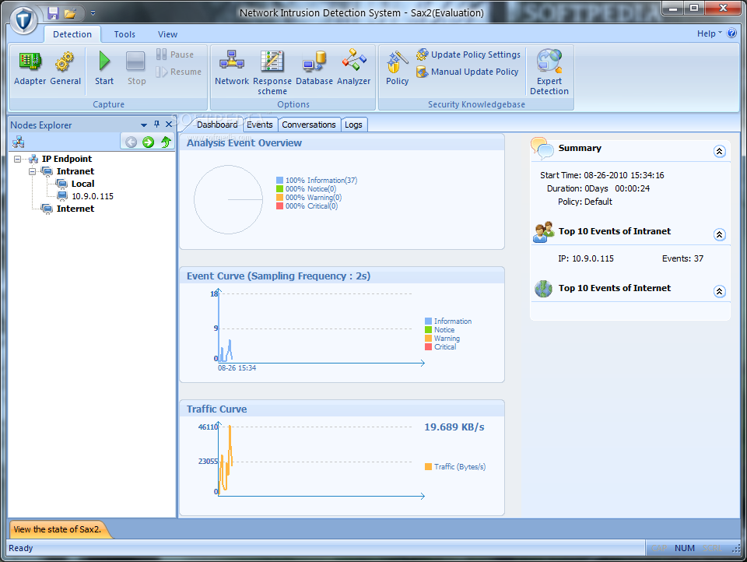Open Analyzer options
The width and height of the screenshot is (747, 562).
click(x=353, y=68)
